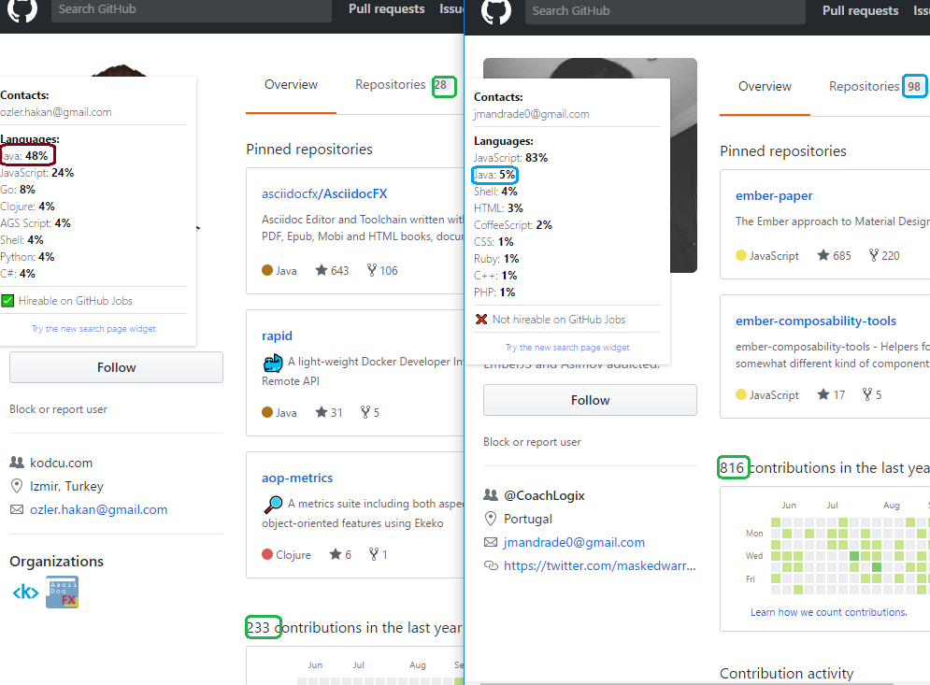Click the location pin icon showing Portugal

[490, 519]
